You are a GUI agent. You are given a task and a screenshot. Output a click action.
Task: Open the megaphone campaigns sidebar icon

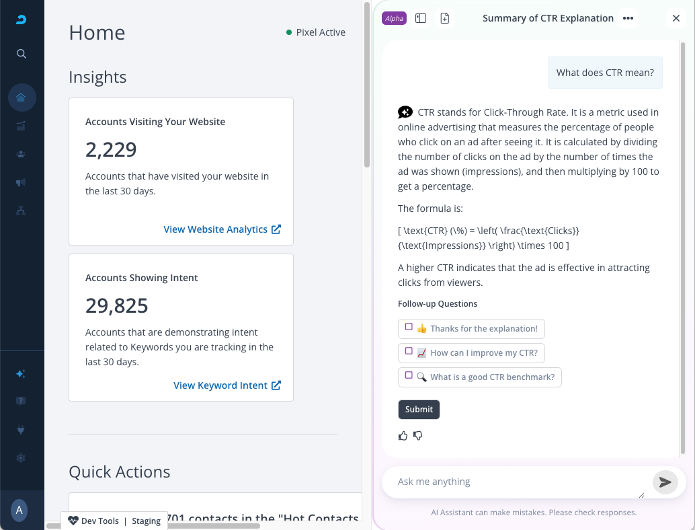tap(22, 182)
